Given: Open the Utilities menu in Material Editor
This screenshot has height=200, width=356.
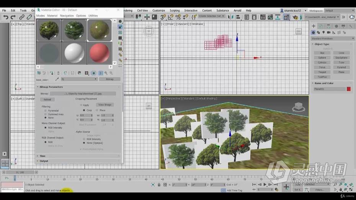Looking at the screenshot, I should click(93, 16).
